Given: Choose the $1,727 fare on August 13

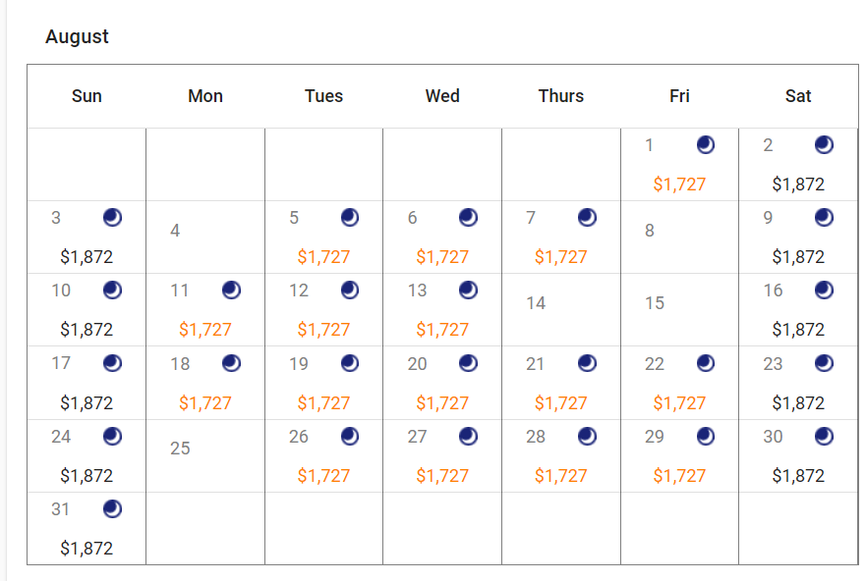Looking at the screenshot, I should (x=442, y=330).
